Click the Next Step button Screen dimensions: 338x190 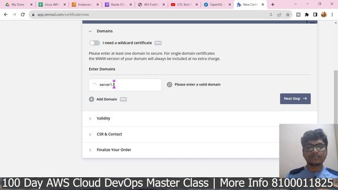[295, 99]
